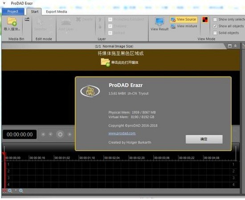This screenshot has height=200, width=245.
Task: Enable Solid objects checkbox
Action: (215, 33)
